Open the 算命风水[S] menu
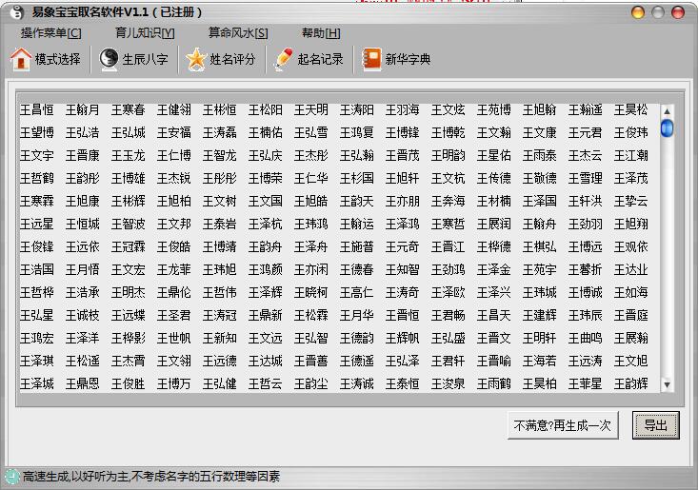Image resolution: width=698 pixels, height=490 pixels. pyautogui.click(x=238, y=33)
